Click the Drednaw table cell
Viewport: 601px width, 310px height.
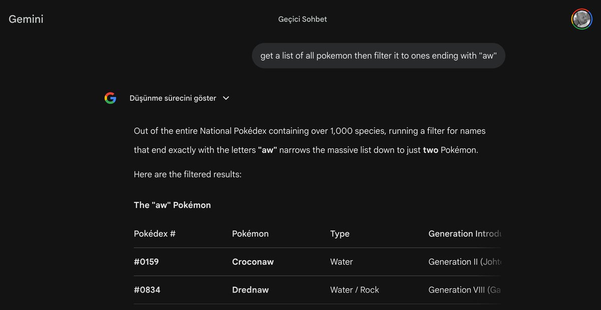(x=250, y=289)
